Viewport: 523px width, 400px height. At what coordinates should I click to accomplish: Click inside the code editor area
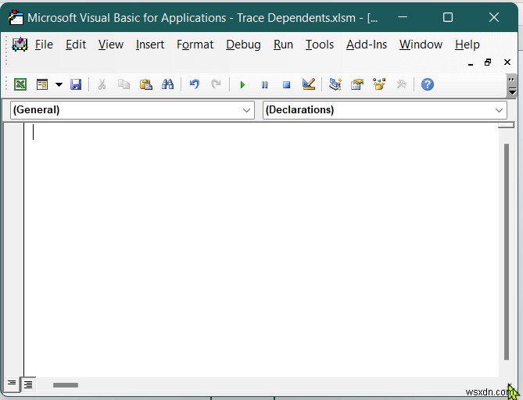pyautogui.click(x=261, y=250)
